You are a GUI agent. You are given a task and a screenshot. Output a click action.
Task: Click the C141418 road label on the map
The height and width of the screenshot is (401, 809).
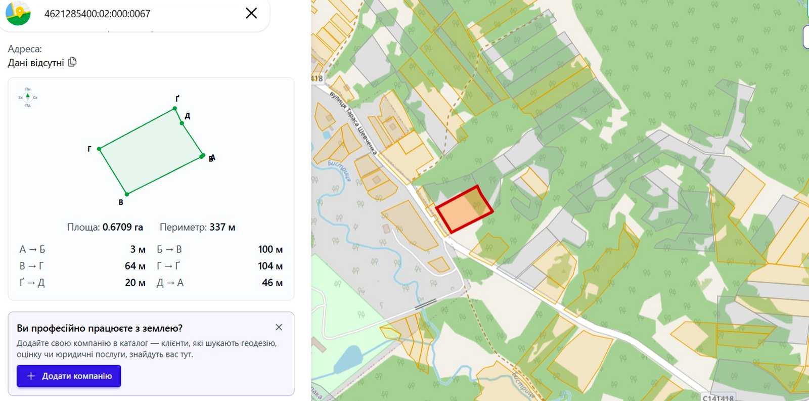(718, 397)
